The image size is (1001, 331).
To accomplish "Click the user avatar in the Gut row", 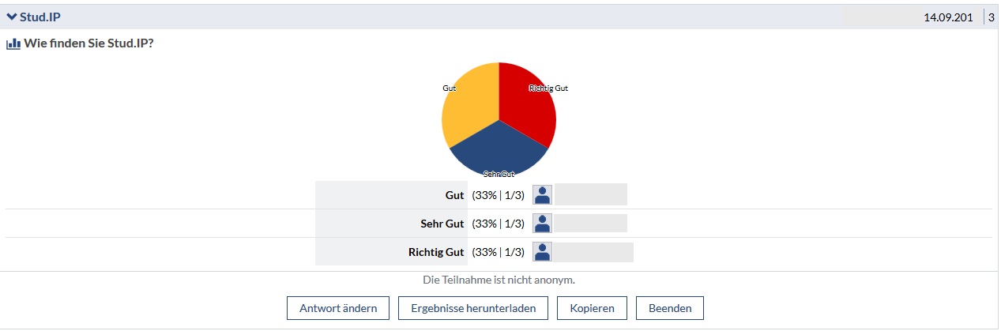I will click(542, 195).
